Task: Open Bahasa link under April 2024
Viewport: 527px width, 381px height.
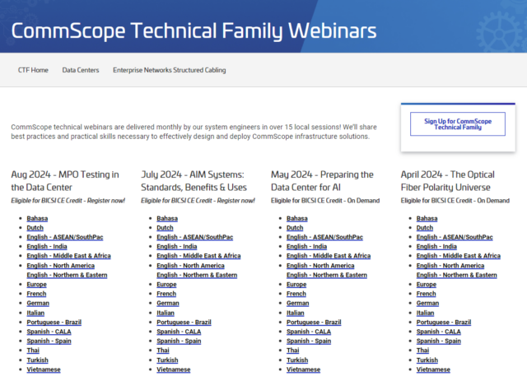Action: tap(427, 218)
